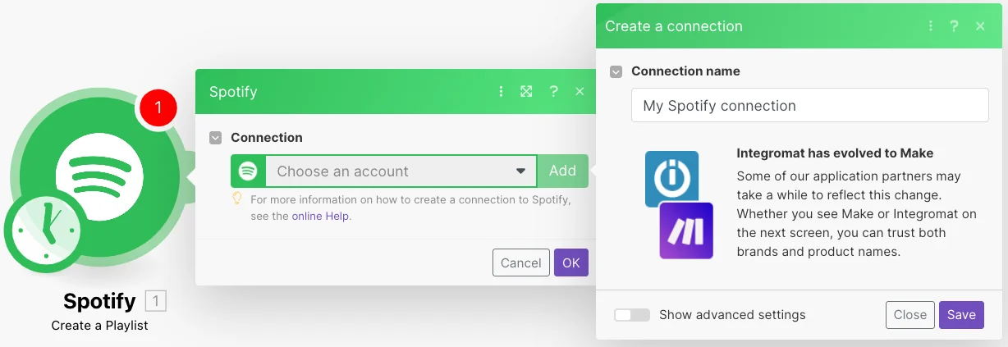Click the Create a Playlist label

(99, 326)
